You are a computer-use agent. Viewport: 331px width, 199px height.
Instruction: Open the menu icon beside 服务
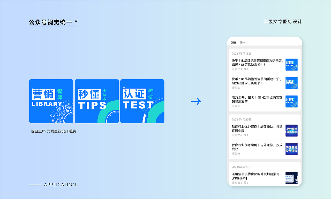point(246,43)
